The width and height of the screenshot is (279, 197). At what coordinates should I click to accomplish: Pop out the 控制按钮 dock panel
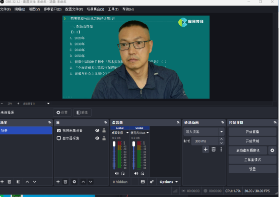point(275,123)
